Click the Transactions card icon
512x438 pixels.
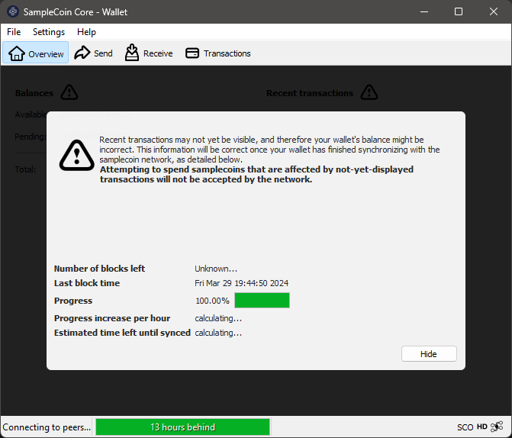[x=192, y=53]
